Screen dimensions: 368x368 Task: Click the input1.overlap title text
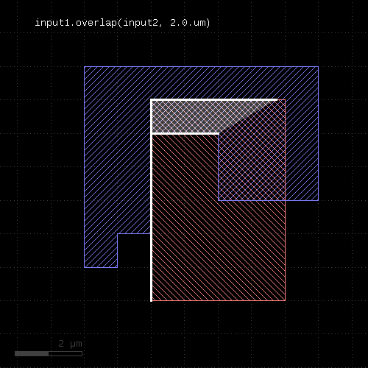point(122,23)
